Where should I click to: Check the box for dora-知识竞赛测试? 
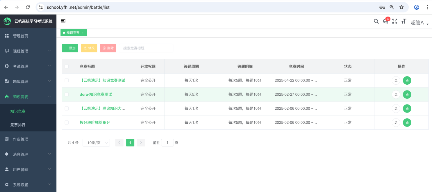pos(67,94)
